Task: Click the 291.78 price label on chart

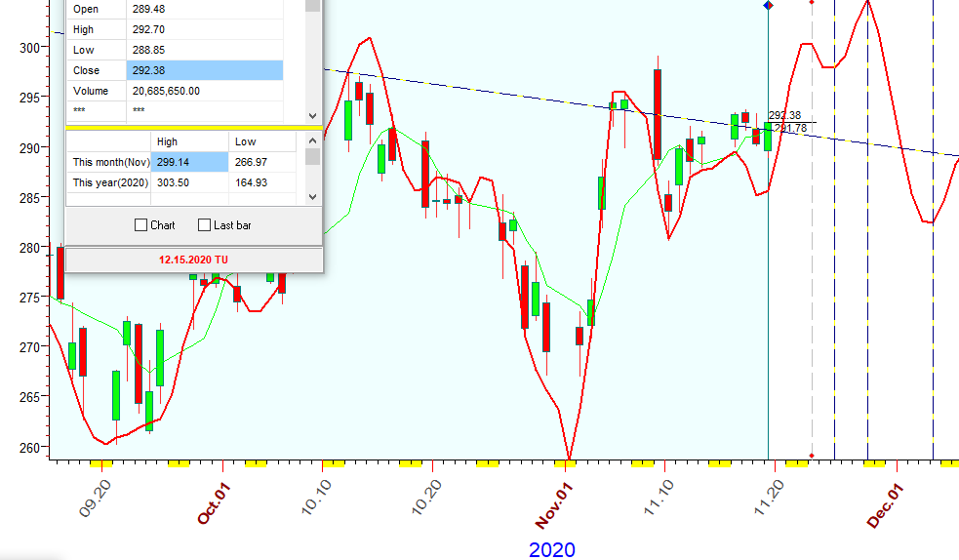Action: (x=791, y=128)
